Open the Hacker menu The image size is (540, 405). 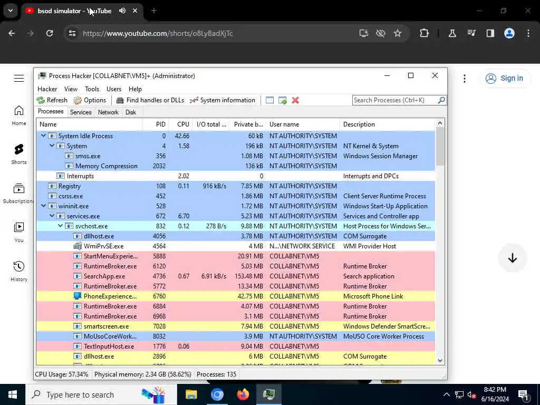pyautogui.click(x=47, y=89)
